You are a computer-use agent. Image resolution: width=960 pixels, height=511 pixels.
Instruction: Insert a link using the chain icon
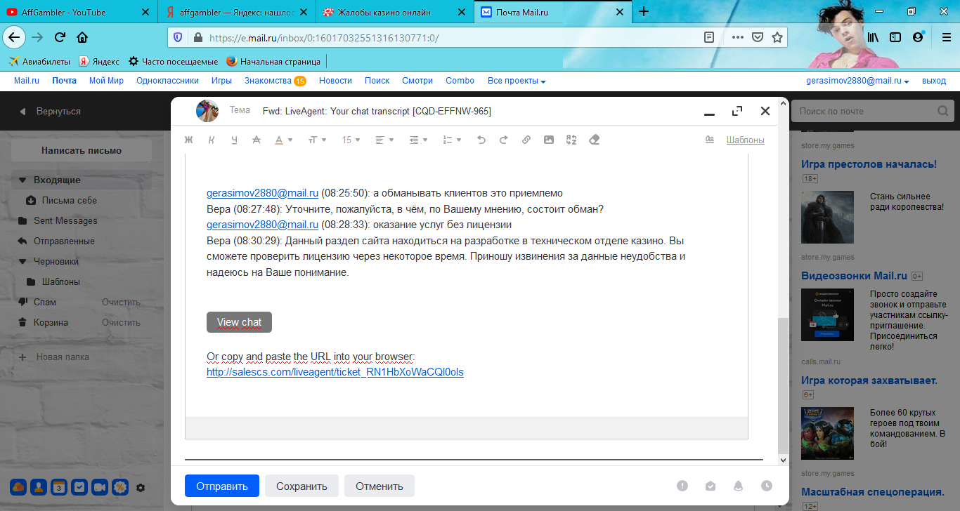(x=526, y=140)
